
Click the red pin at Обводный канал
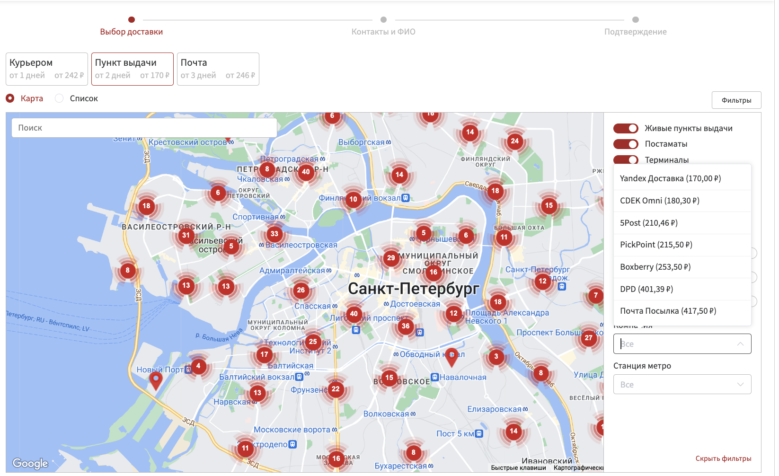pos(452,357)
